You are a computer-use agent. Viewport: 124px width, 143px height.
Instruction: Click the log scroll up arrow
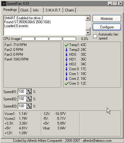point(88,18)
